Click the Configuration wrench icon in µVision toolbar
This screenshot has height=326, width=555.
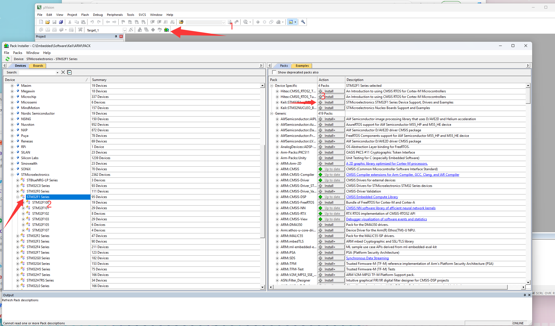(x=303, y=22)
